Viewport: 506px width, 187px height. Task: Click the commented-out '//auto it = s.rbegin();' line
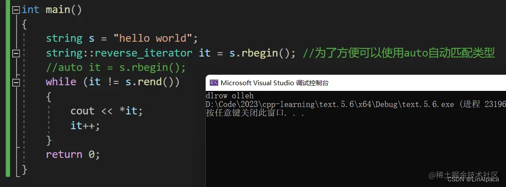coord(116,67)
